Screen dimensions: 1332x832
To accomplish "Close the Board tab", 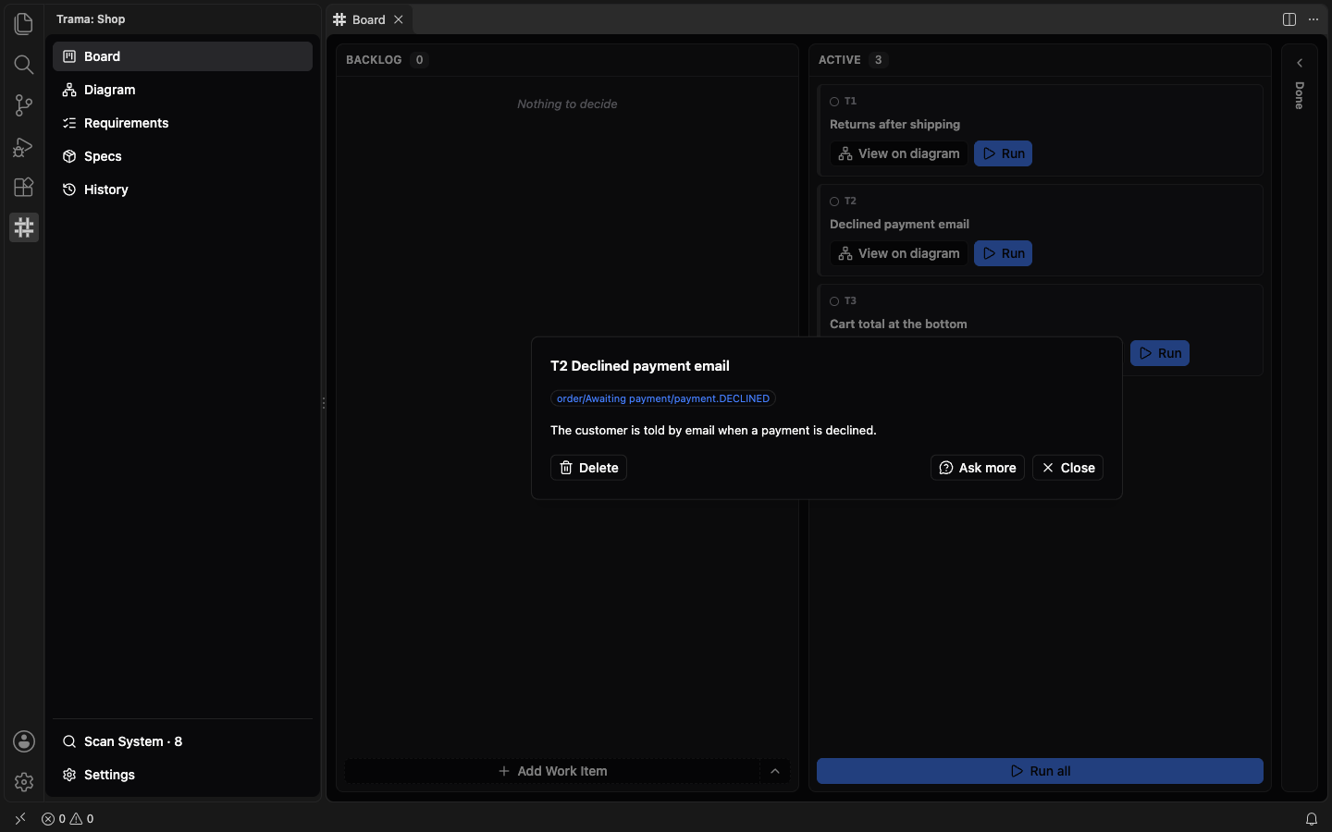I will (x=399, y=19).
